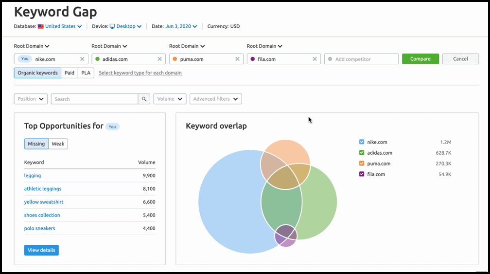This screenshot has height=274, width=490.
Task: Click the green Compare button
Action: [420, 59]
